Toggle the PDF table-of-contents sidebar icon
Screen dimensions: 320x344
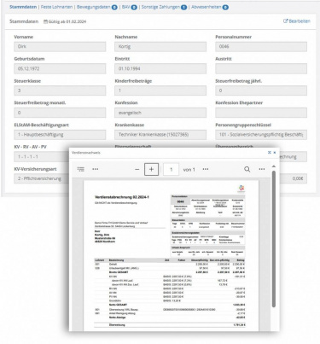tap(81, 169)
